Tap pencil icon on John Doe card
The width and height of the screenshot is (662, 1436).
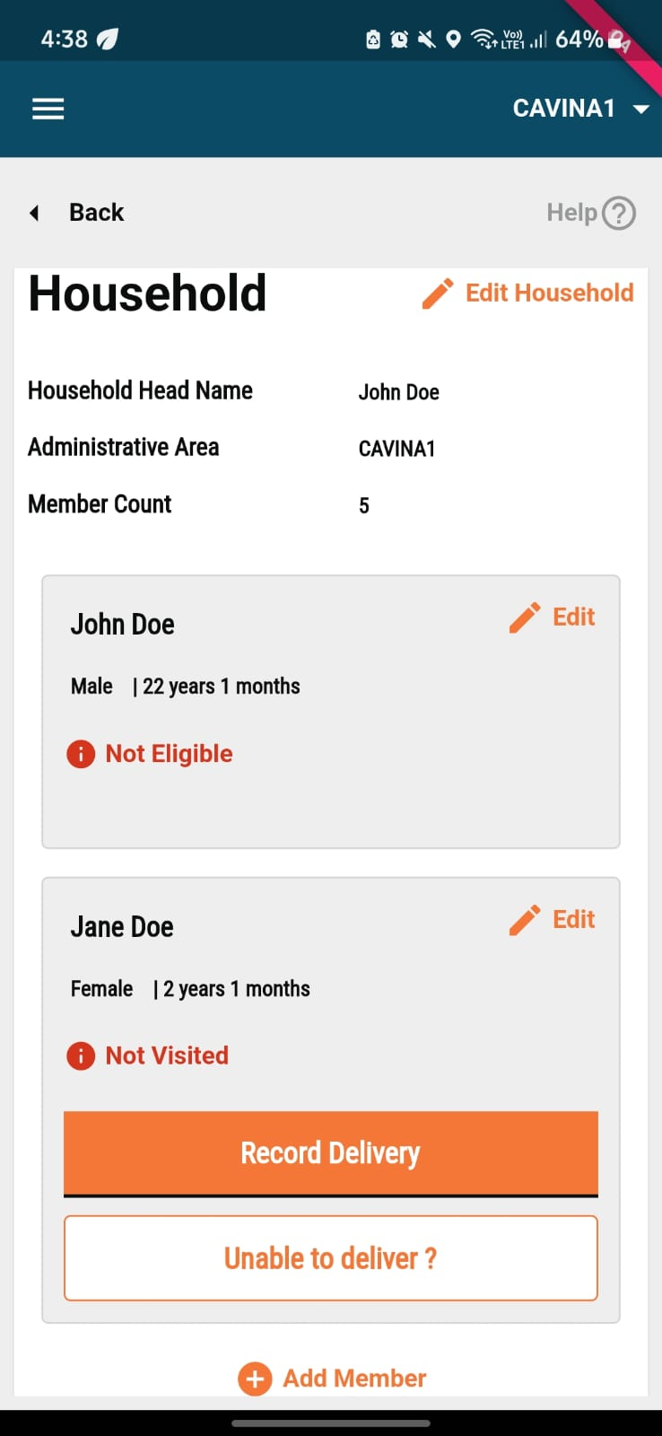[x=525, y=617]
